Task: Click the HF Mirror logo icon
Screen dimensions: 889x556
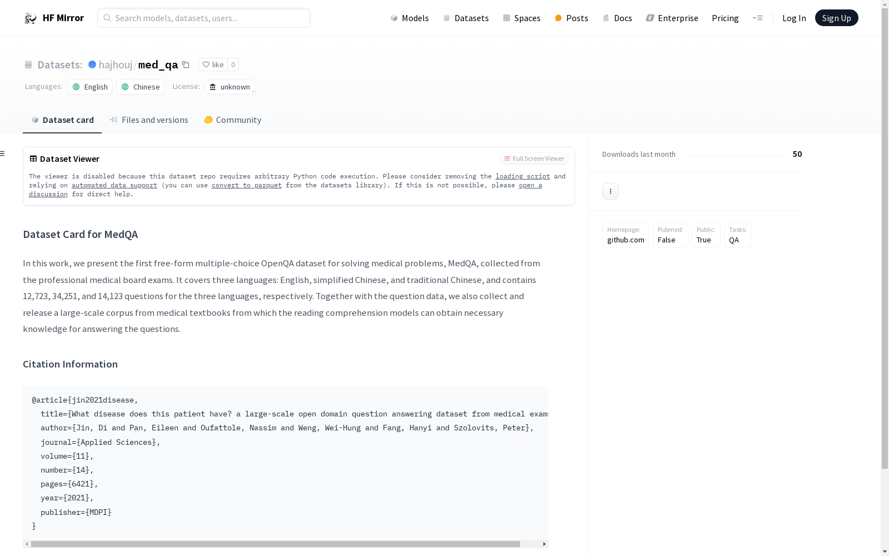Action: coord(31,18)
